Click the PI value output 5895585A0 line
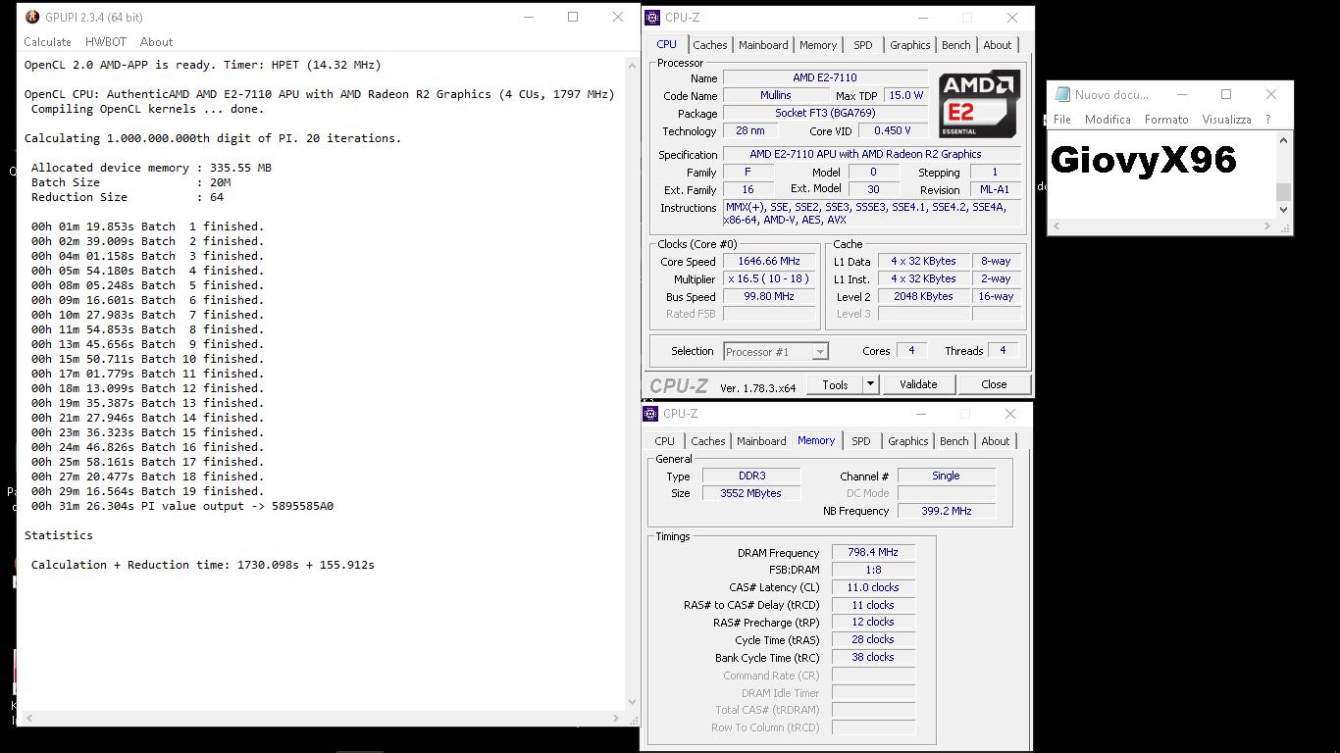Image resolution: width=1340 pixels, height=753 pixels. tap(182, 506)
